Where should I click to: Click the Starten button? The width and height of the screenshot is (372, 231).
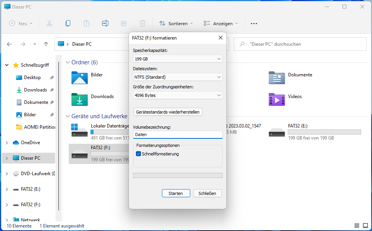(x=176, y=193)
